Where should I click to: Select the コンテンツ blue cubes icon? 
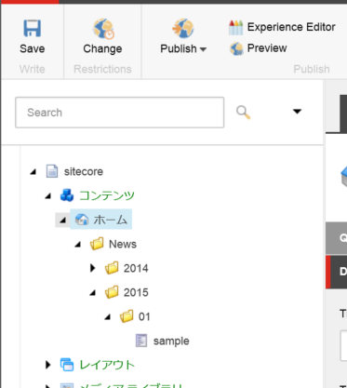tap(67, 195)
